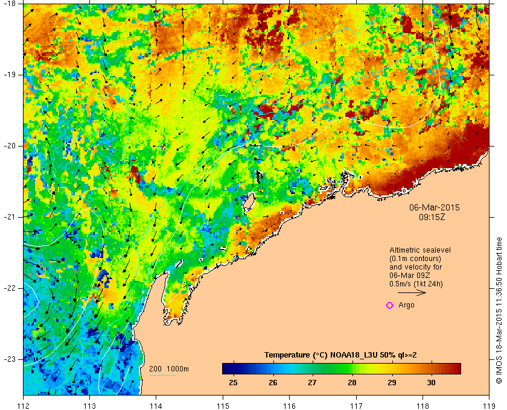507x410 pixels.
Task: Click the magenta Argo circle marker
Action: [x=390, y=305]
